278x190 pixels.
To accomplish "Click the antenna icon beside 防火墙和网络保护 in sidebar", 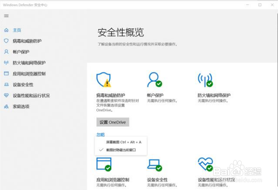I will pyautogui.click(x=6, y=63).
